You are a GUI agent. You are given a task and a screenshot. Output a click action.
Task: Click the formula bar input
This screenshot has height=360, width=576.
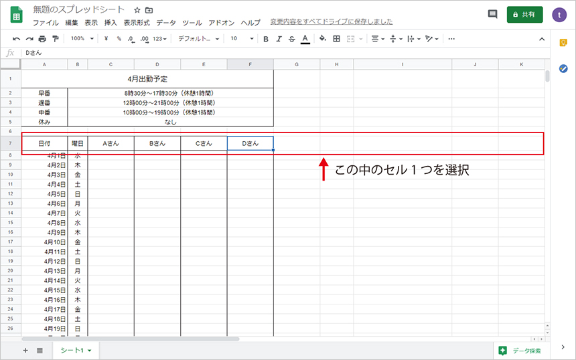(287, 53)
